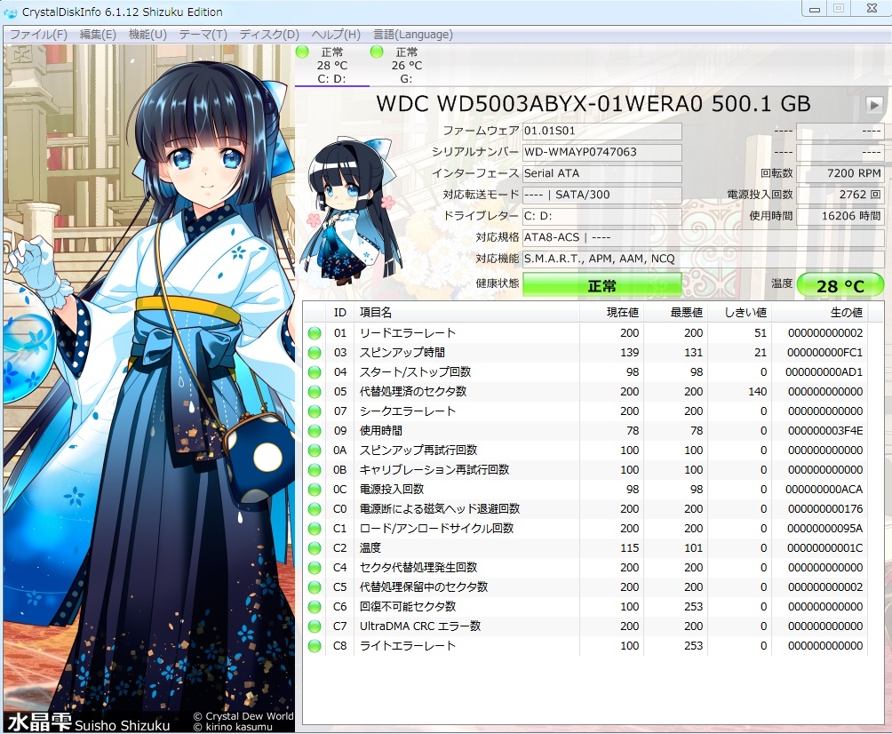Click status icon for 代替処理保留中のセクタ数 row
Viewport: 892px width, 734px height.
click(314, 587)
